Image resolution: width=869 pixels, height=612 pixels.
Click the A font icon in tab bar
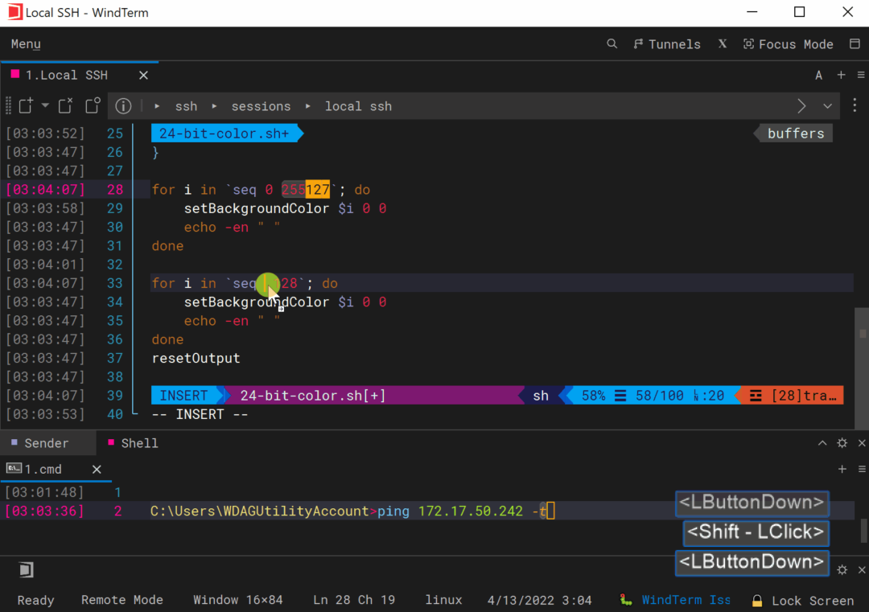click(818, 76)
